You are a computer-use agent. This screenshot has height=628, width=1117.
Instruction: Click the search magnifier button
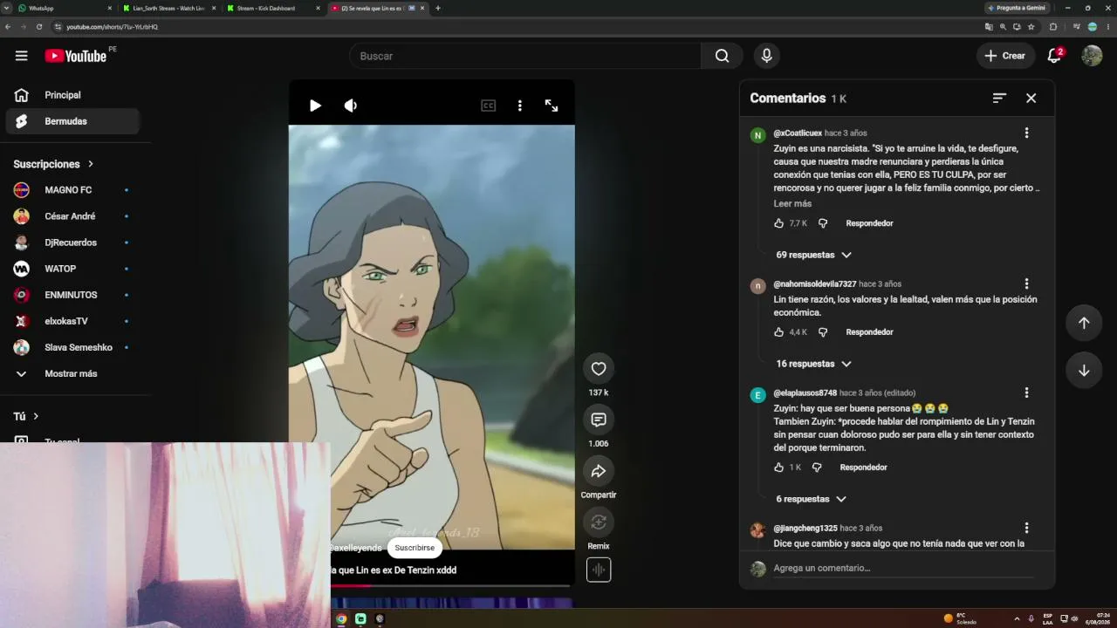722,56
